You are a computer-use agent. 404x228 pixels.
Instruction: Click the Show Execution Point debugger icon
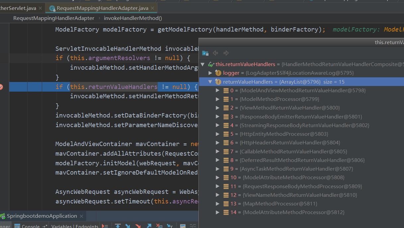105,226
